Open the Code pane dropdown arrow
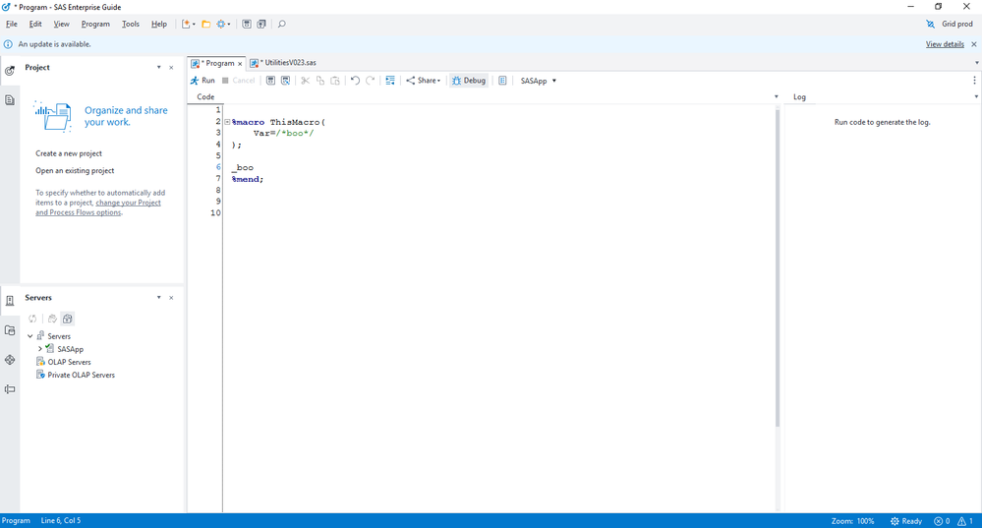The image size is (982, 528). coord(776,96)
